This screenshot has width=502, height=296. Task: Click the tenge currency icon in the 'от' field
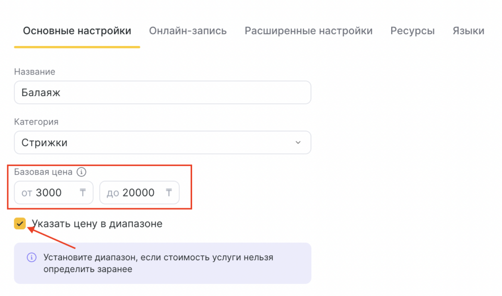tap(83, 193)
